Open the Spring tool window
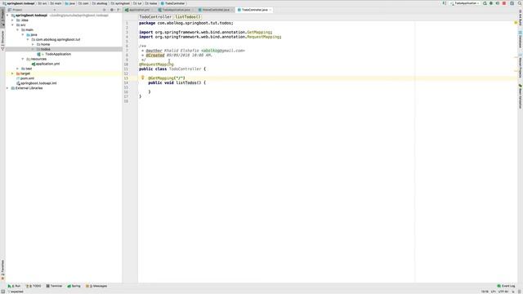This screenshot has height=294, width=523. (x=74, y=286)
